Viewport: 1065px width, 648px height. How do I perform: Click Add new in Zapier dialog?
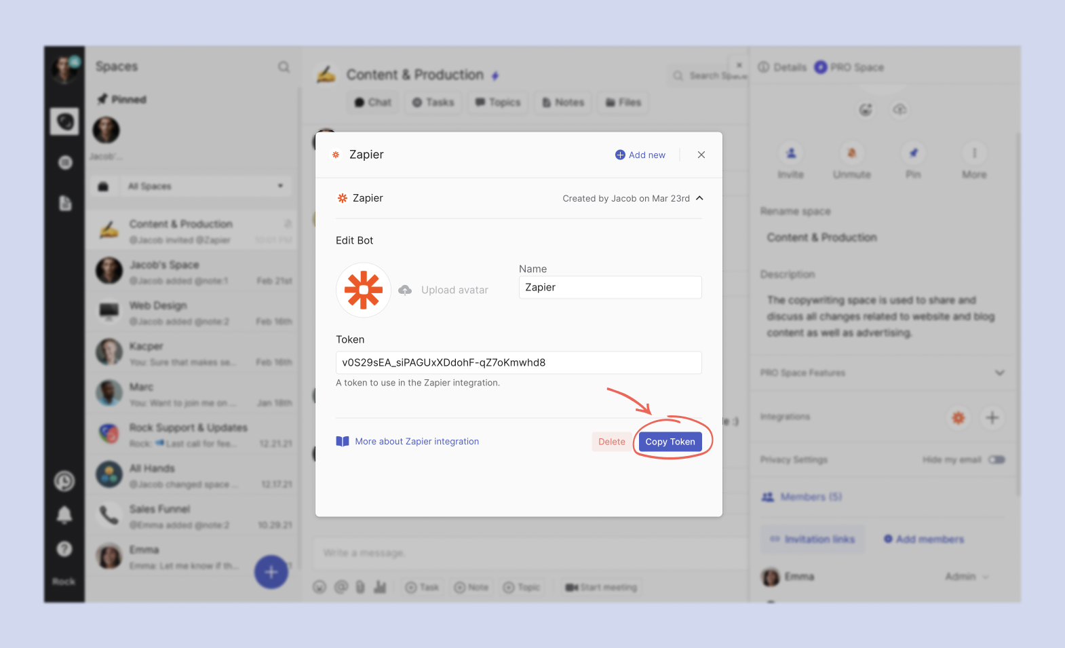click(x=640, y=155)
